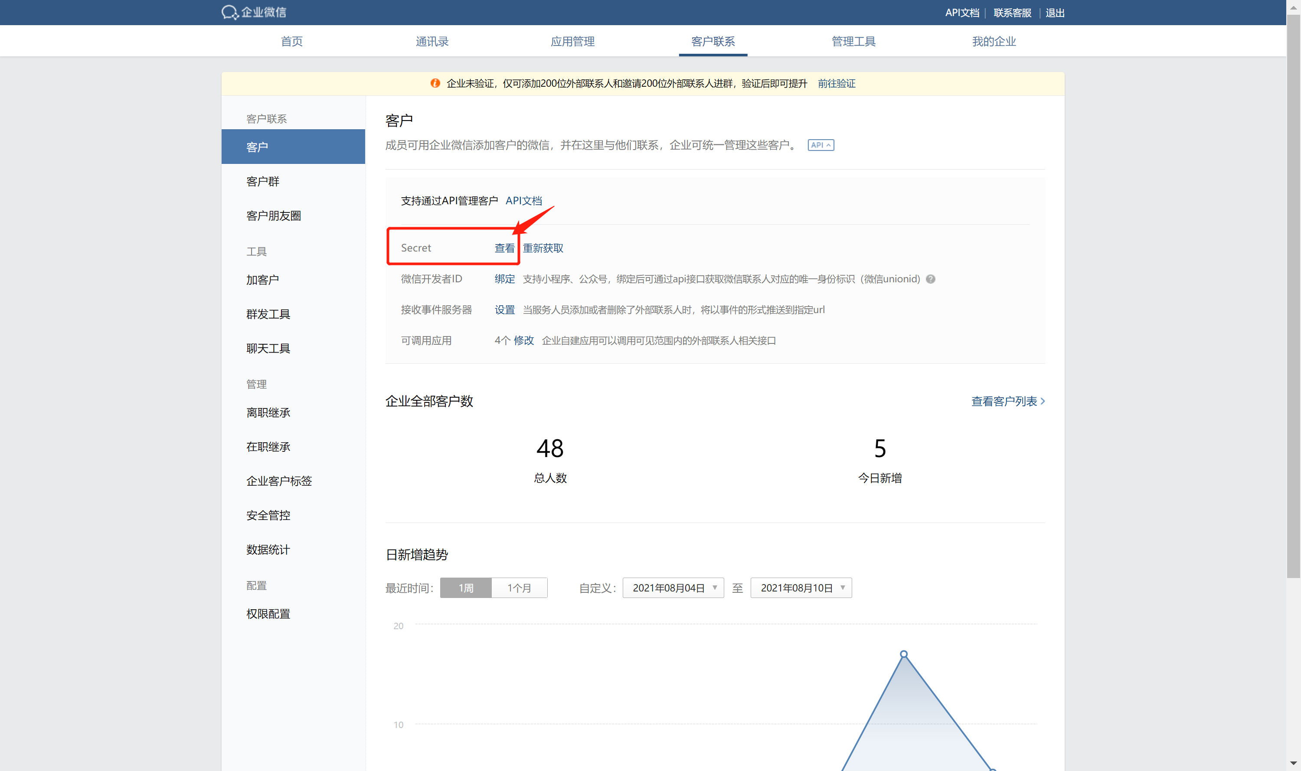Click the 联系客服 header link
This screenshot has width=1301, height=771.
click(1012, 13)
